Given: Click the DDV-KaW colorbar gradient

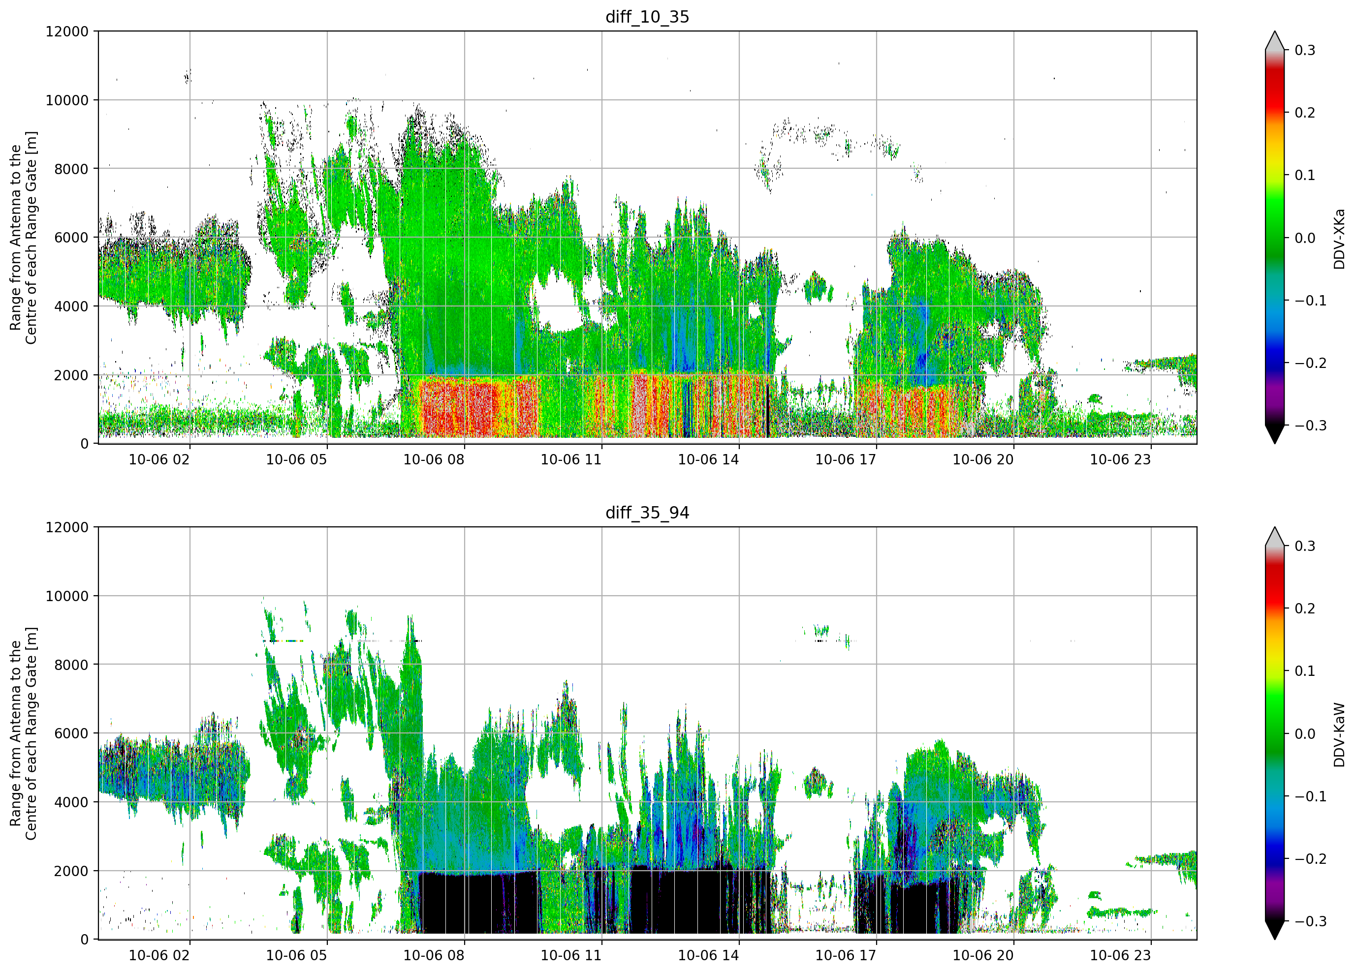Looking at the screenshot, I should tap(1275, 733).
